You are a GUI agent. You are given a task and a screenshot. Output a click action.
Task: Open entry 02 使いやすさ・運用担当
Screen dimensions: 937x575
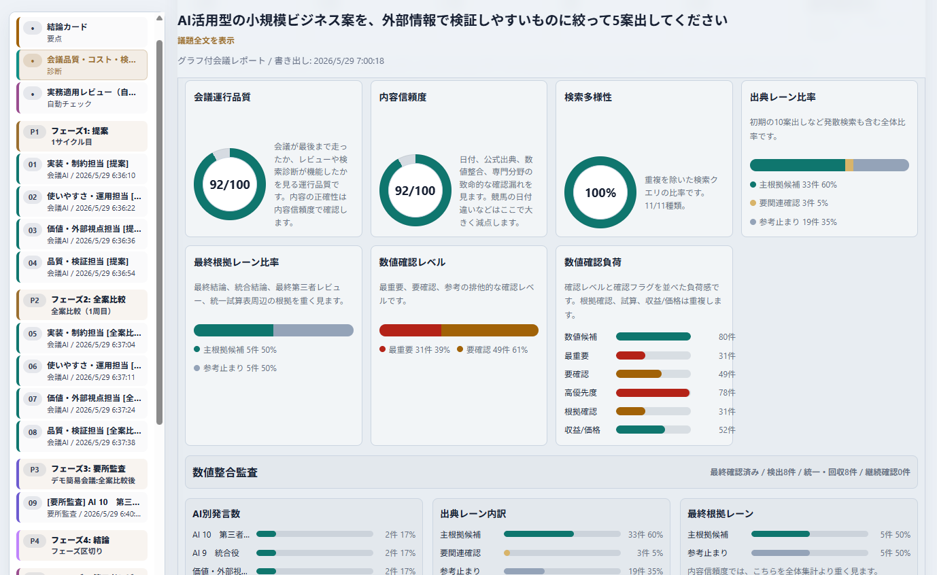click(x=82, y=202)
